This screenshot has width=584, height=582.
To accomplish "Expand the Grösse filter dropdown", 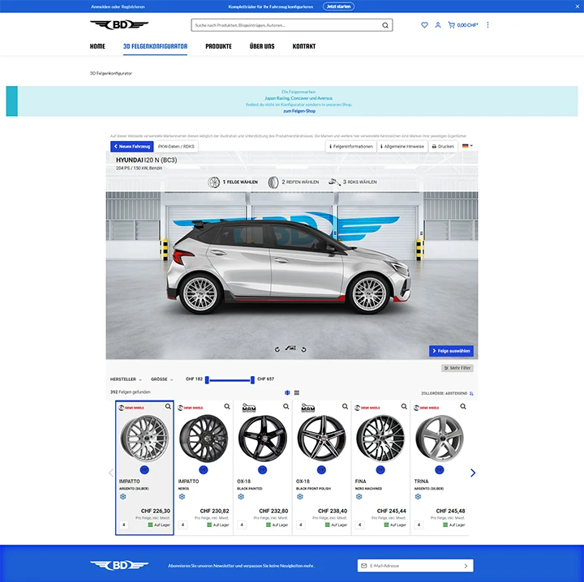I will pyautogui.click(x=162, y=379).
